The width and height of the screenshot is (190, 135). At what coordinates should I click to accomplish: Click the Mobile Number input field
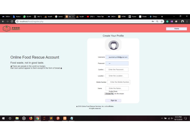pos(119,82)
